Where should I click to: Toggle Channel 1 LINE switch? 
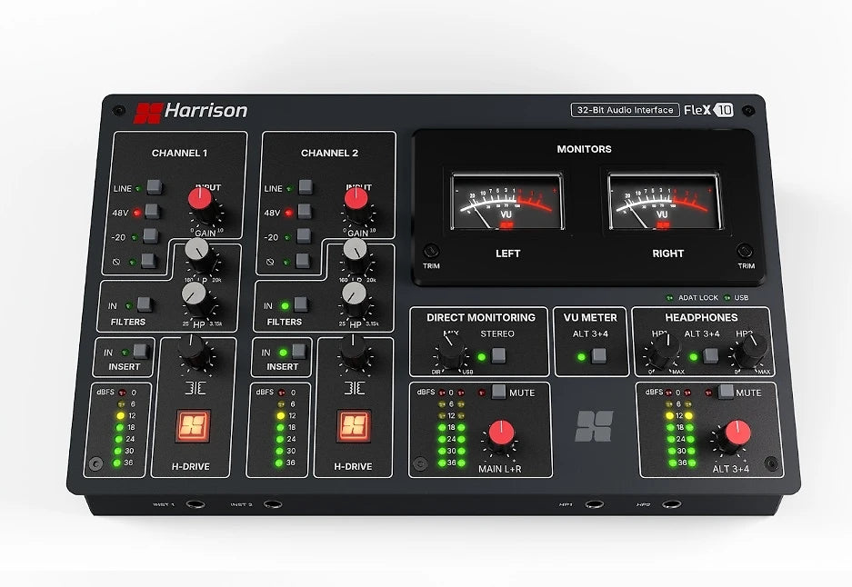pyautogui.click(x=155, y=187)
